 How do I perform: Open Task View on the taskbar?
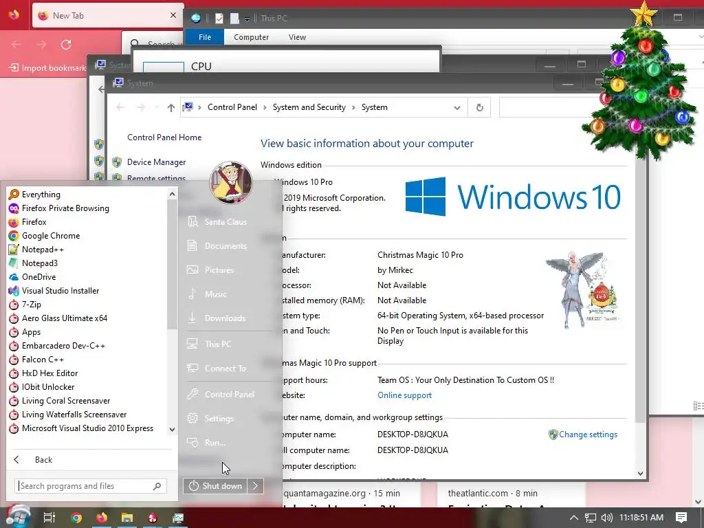coord(49,518)
